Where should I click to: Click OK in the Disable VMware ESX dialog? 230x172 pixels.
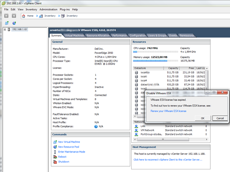pyautogui.click(x=203, y=118)
